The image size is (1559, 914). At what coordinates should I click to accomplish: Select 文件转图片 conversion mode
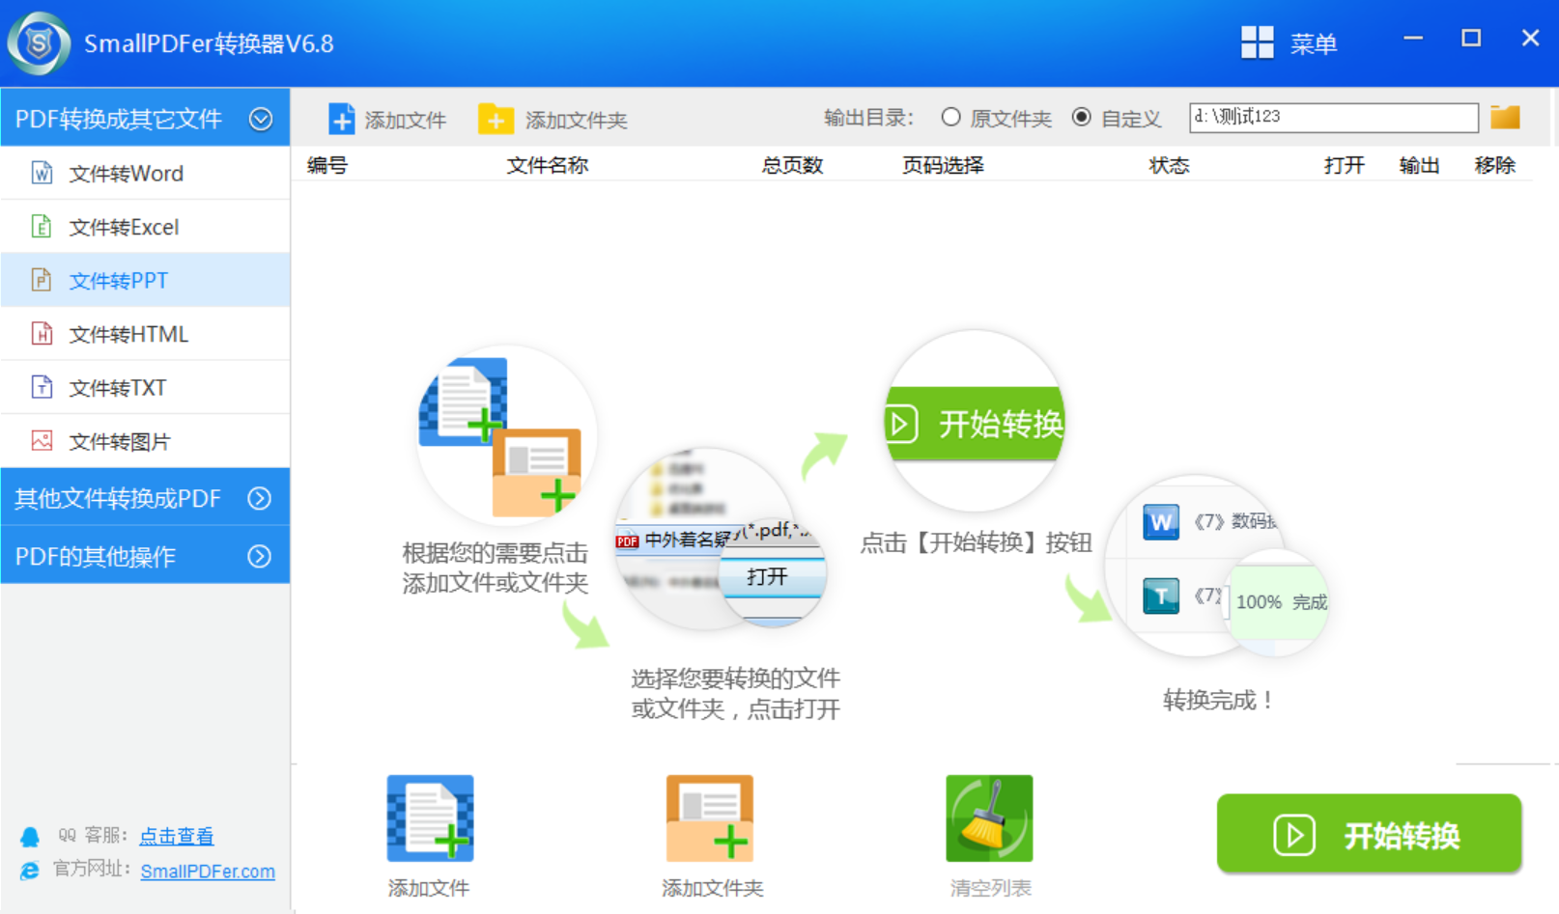tap(145, 441)
